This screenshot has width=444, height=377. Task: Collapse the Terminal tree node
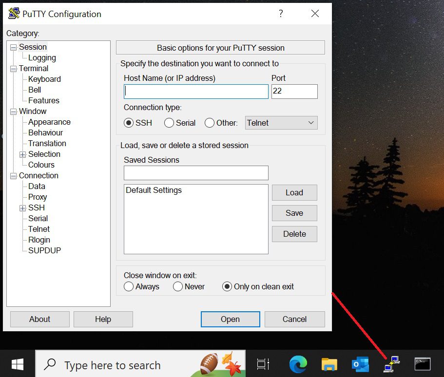click(x=13, y=69)
